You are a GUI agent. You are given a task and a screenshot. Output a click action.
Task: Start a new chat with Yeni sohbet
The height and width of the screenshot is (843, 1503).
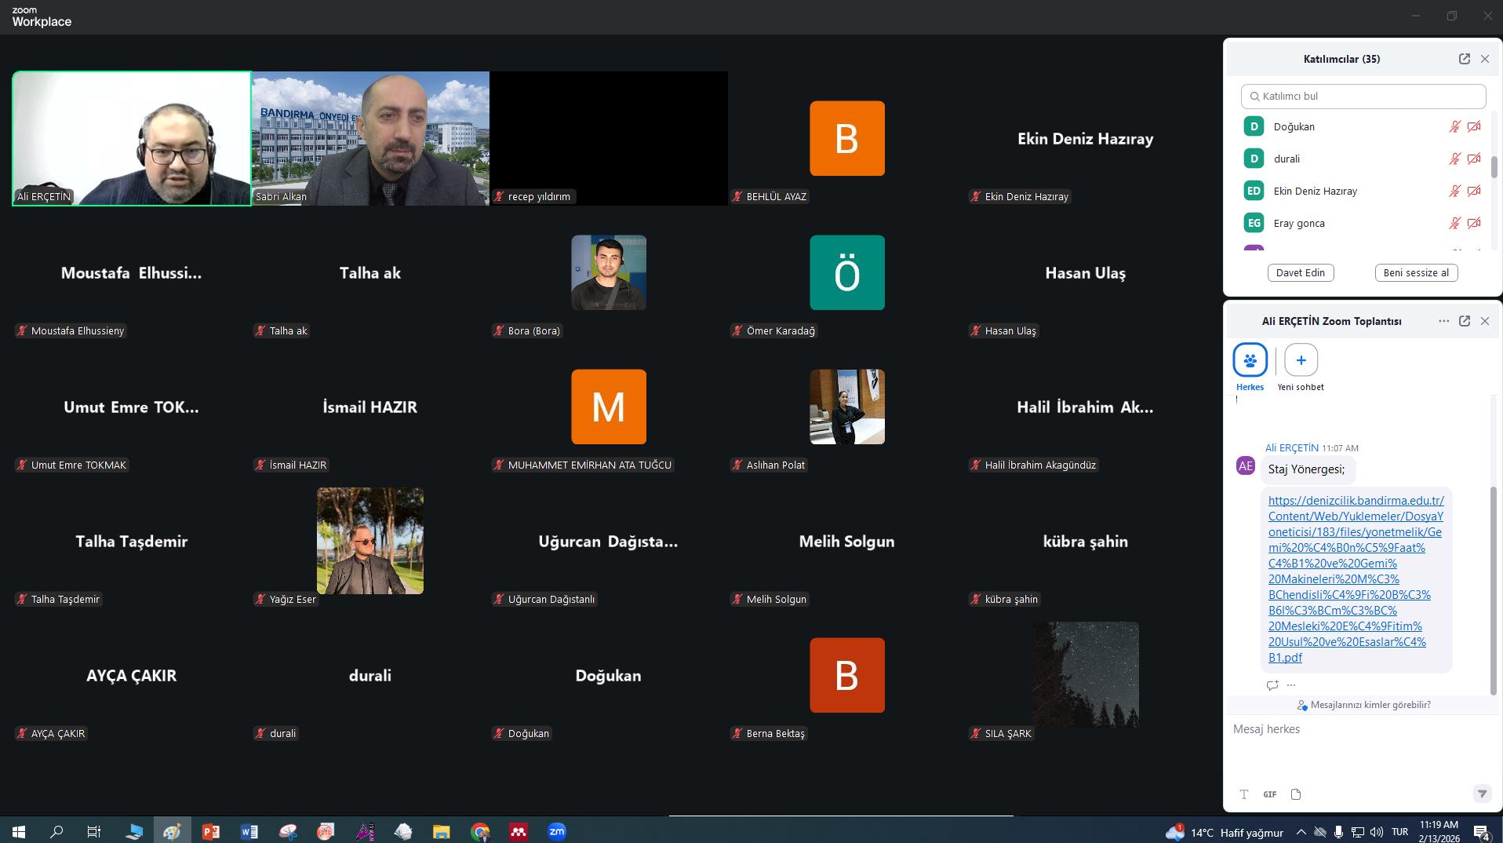(x=1301, y=361)
